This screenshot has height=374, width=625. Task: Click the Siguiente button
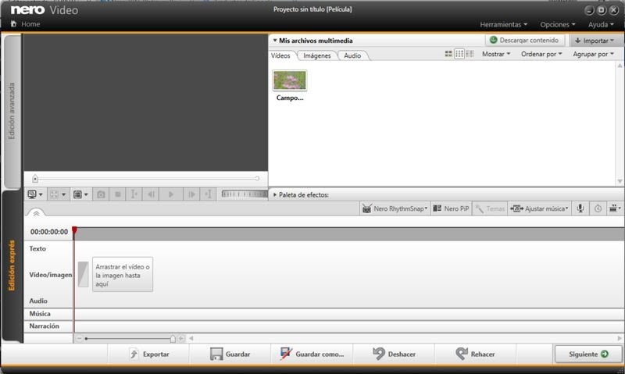pyautogui.click(x=588, y=354)
